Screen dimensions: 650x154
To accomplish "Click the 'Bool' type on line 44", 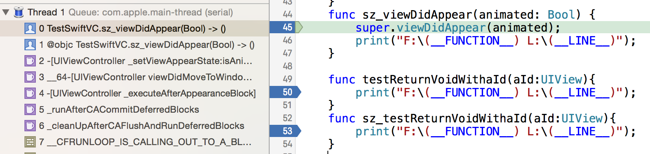I will point(561,15).
